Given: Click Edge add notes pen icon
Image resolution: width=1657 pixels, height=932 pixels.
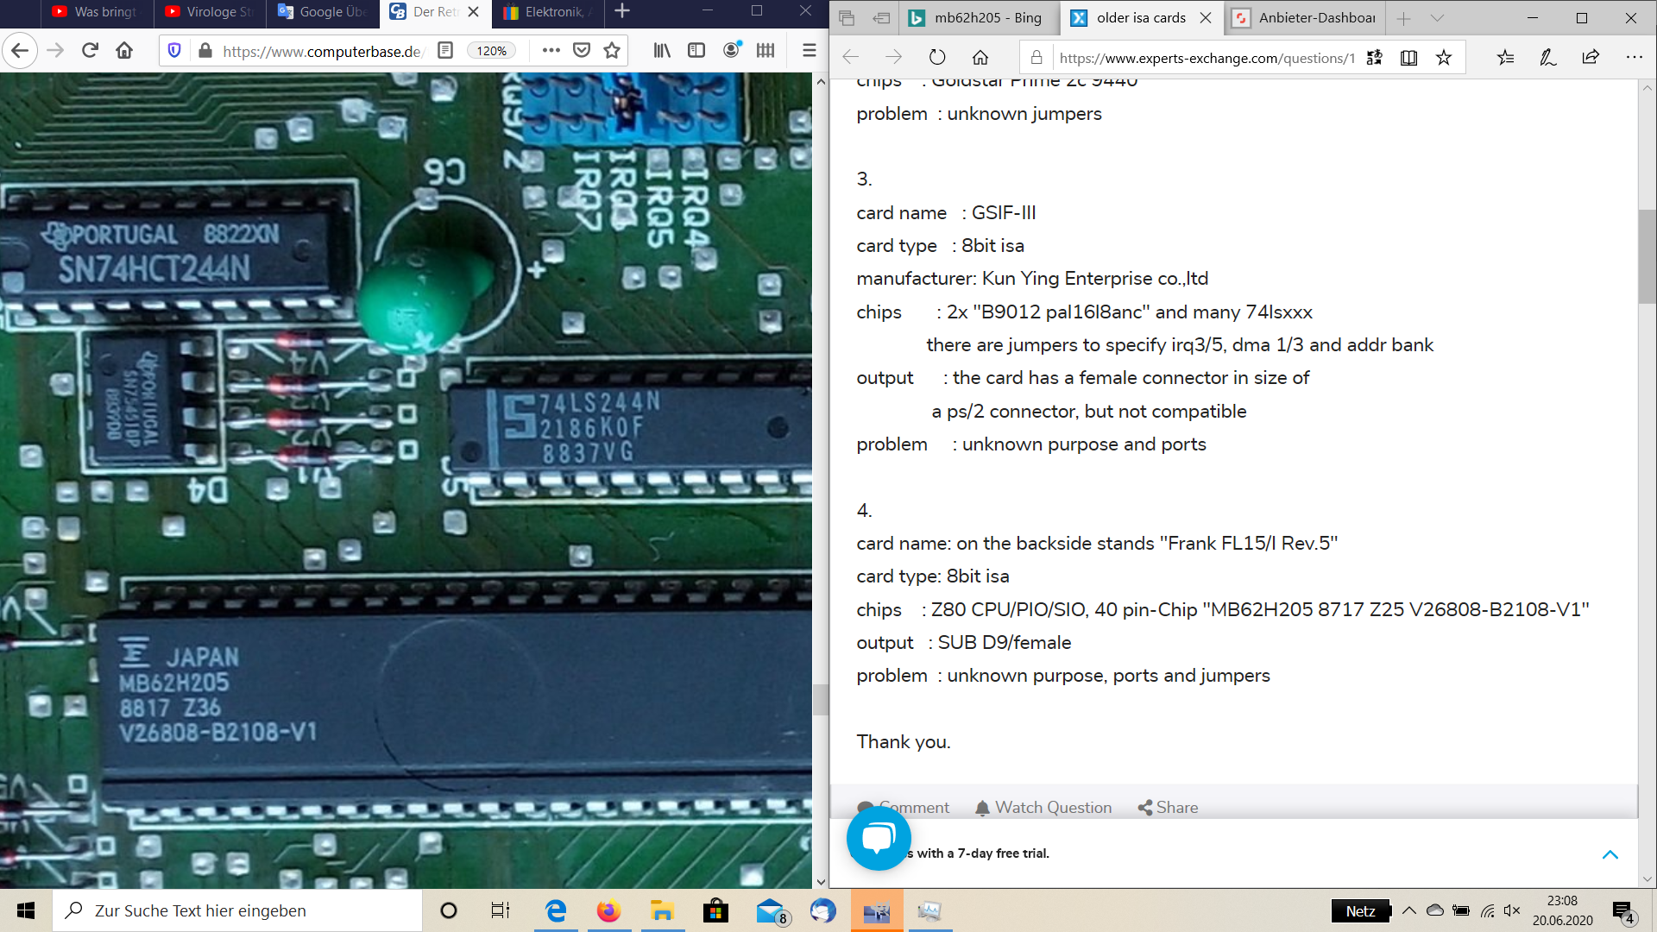Looking at the screenshot, I should (1547, 58).
